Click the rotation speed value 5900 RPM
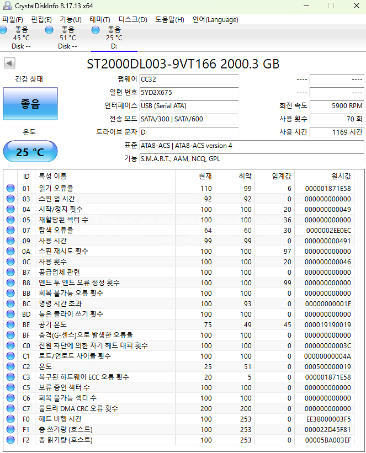The width and height of the screenshot is (366, 453). coord(337,106)
